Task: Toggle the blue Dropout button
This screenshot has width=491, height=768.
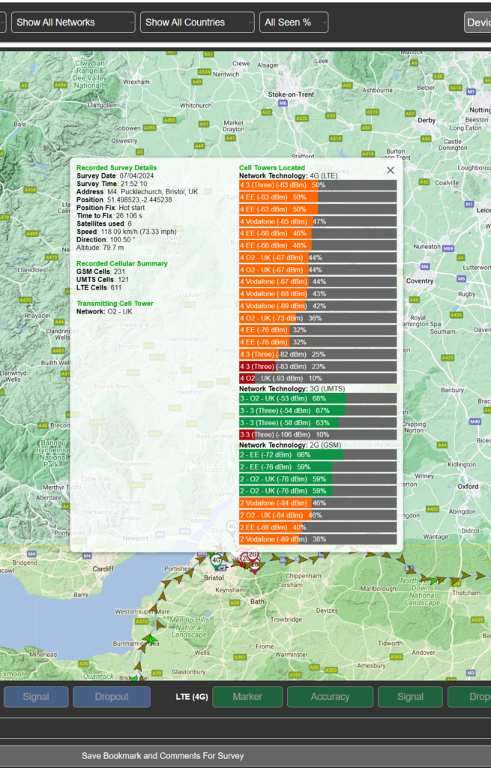Action: pos(112,697)
